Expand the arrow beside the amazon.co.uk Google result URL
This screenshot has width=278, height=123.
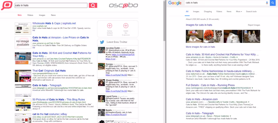pos(237,57)
